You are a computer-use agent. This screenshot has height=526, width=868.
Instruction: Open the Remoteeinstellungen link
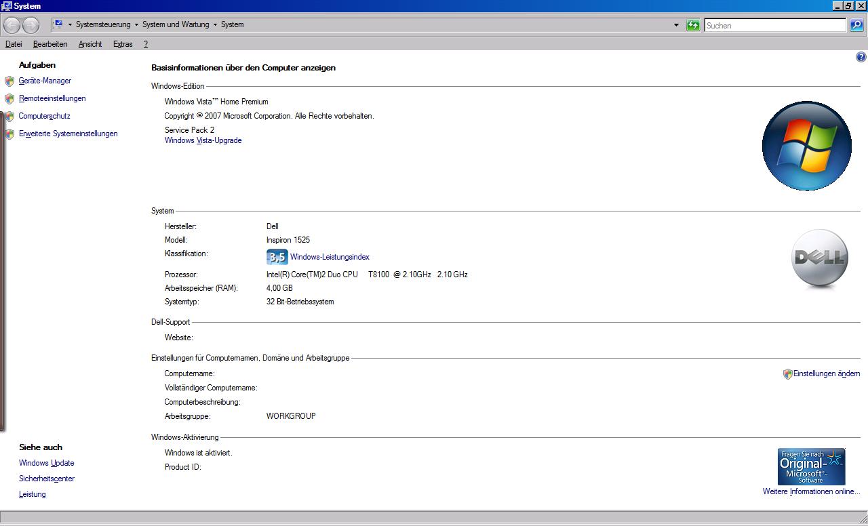click(52, 98)
